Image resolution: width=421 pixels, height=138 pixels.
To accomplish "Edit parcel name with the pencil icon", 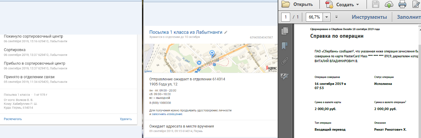I will click(x=226, y=32).
